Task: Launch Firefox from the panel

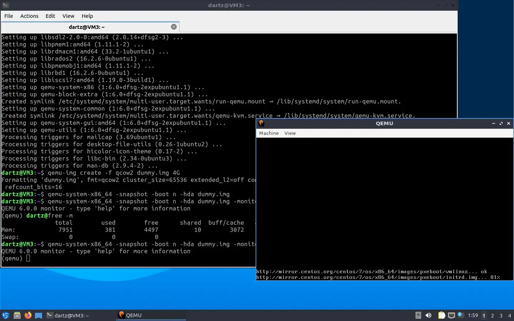Action: click(28, 315)
